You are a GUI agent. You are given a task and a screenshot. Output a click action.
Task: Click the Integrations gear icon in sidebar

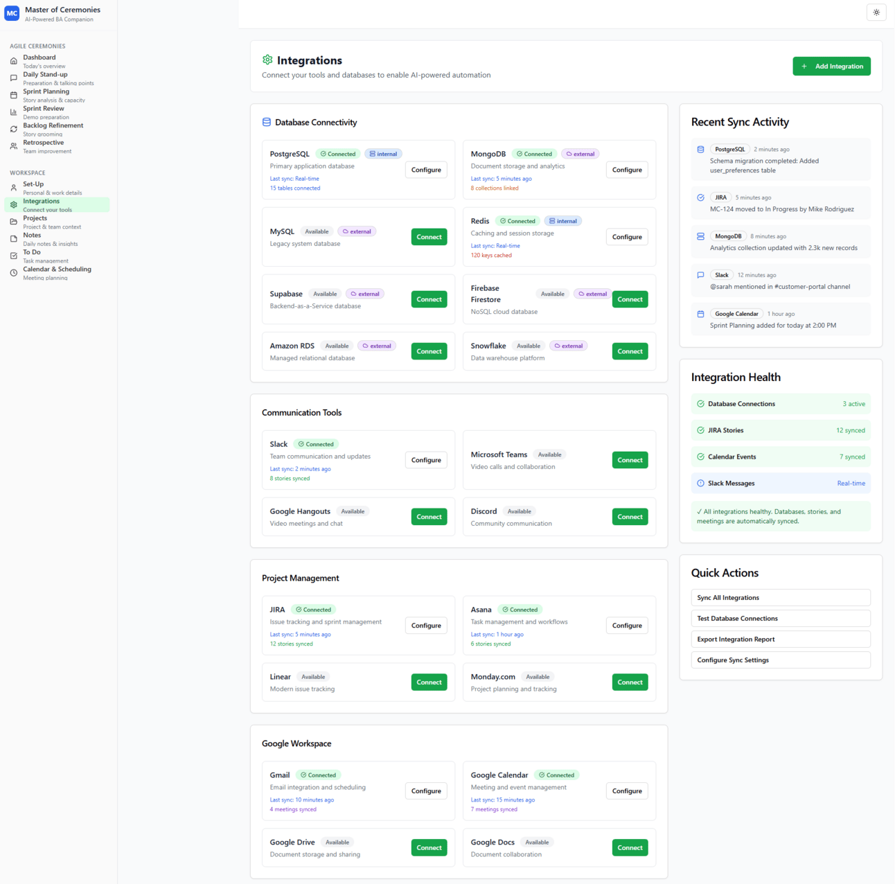tap(13, 205)
